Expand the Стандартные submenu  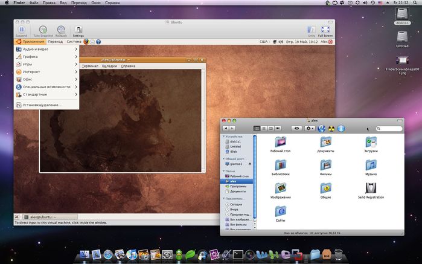(x=46, y=94)
